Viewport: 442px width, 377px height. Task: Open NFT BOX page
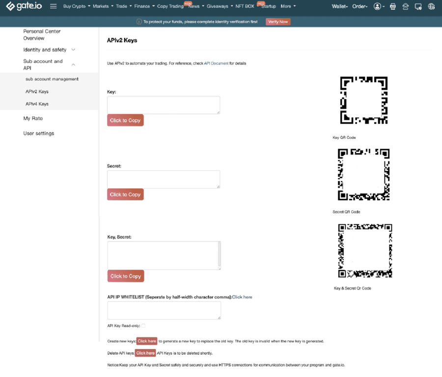click(x=245, y=6)
